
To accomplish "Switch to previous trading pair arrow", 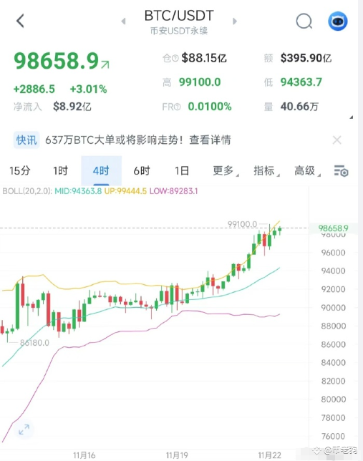I will point(124,21).
